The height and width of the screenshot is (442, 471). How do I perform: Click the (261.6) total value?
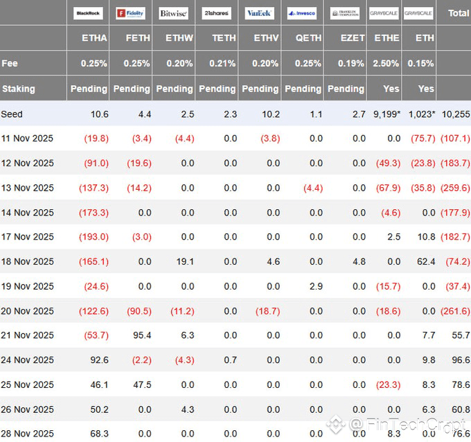pyautogui.click(x=455, y=311)
